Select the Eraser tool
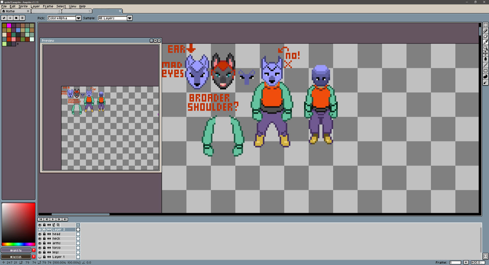 [486, 37]
